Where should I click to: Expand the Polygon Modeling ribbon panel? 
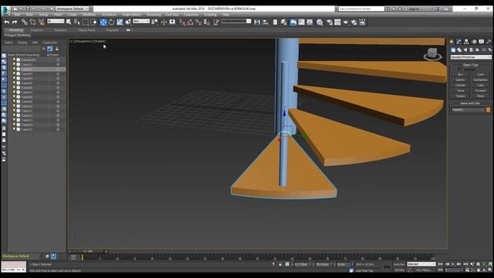17,35
